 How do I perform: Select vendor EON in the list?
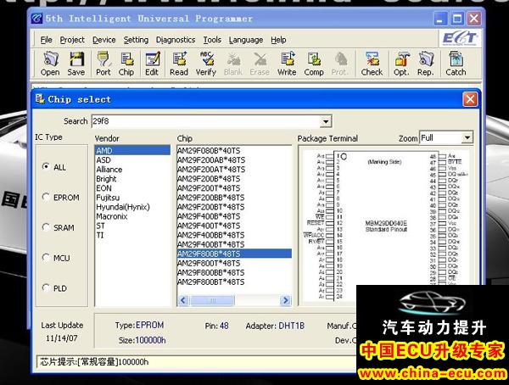click(x=132, y=188)
